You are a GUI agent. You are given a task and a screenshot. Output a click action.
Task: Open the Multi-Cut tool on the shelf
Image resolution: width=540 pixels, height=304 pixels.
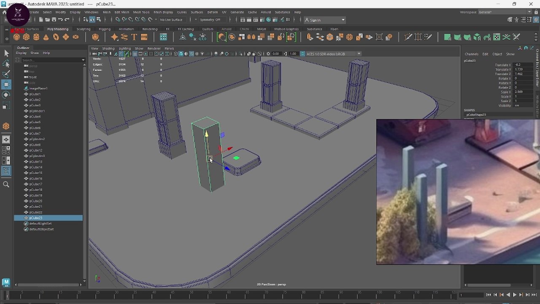click(408, 37)
